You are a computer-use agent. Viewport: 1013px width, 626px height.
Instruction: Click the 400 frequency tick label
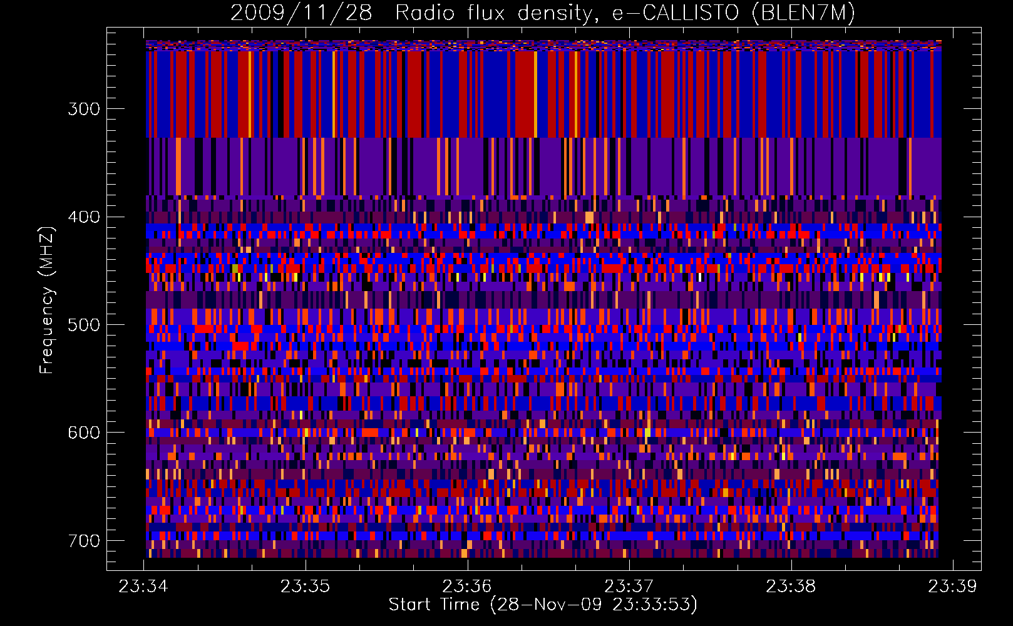pos(84,217)
